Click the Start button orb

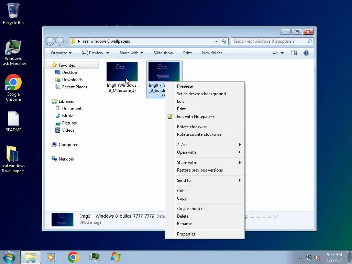point(9,257)
